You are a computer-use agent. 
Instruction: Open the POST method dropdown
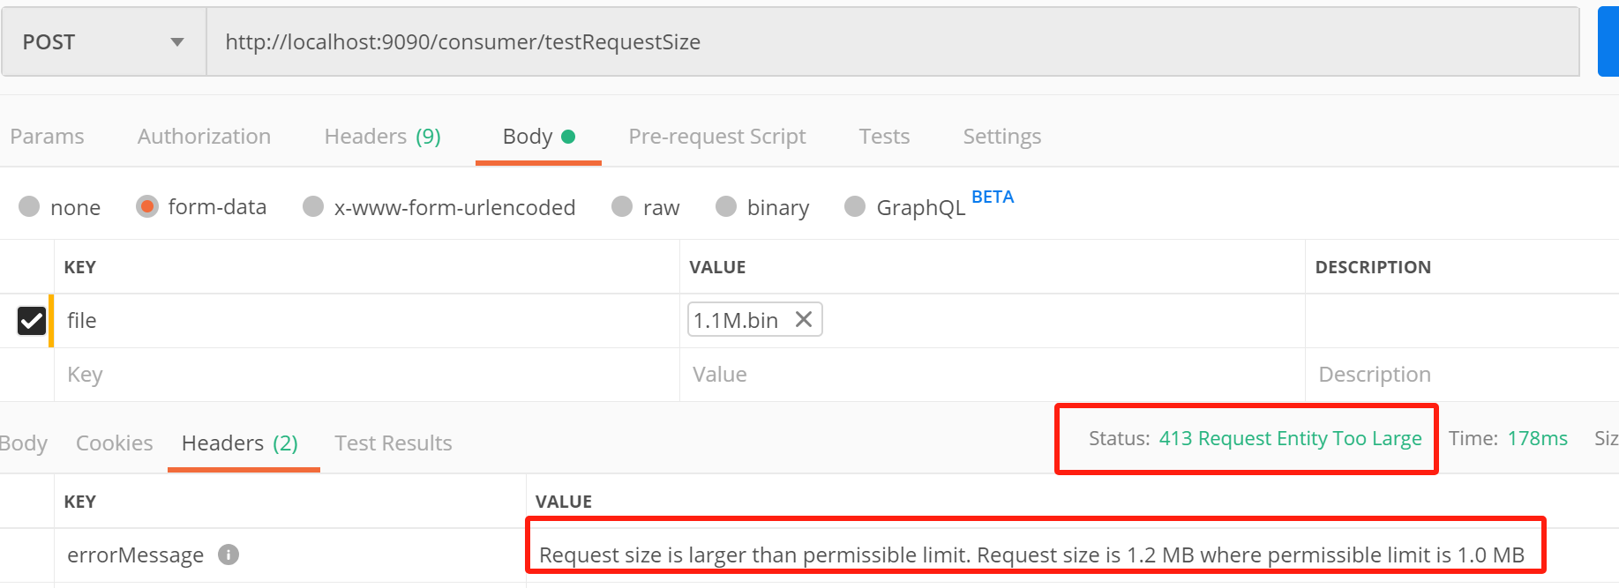click(x=104, y=42)
